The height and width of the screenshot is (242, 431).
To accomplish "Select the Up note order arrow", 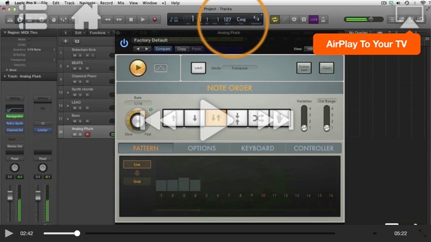I will (x=173, y=118).
